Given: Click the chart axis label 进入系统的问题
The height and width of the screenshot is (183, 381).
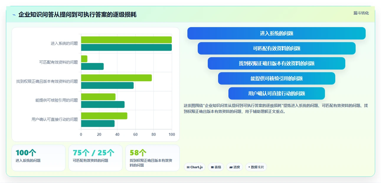Looking at the screenshot, I should (x=64, y=43).
